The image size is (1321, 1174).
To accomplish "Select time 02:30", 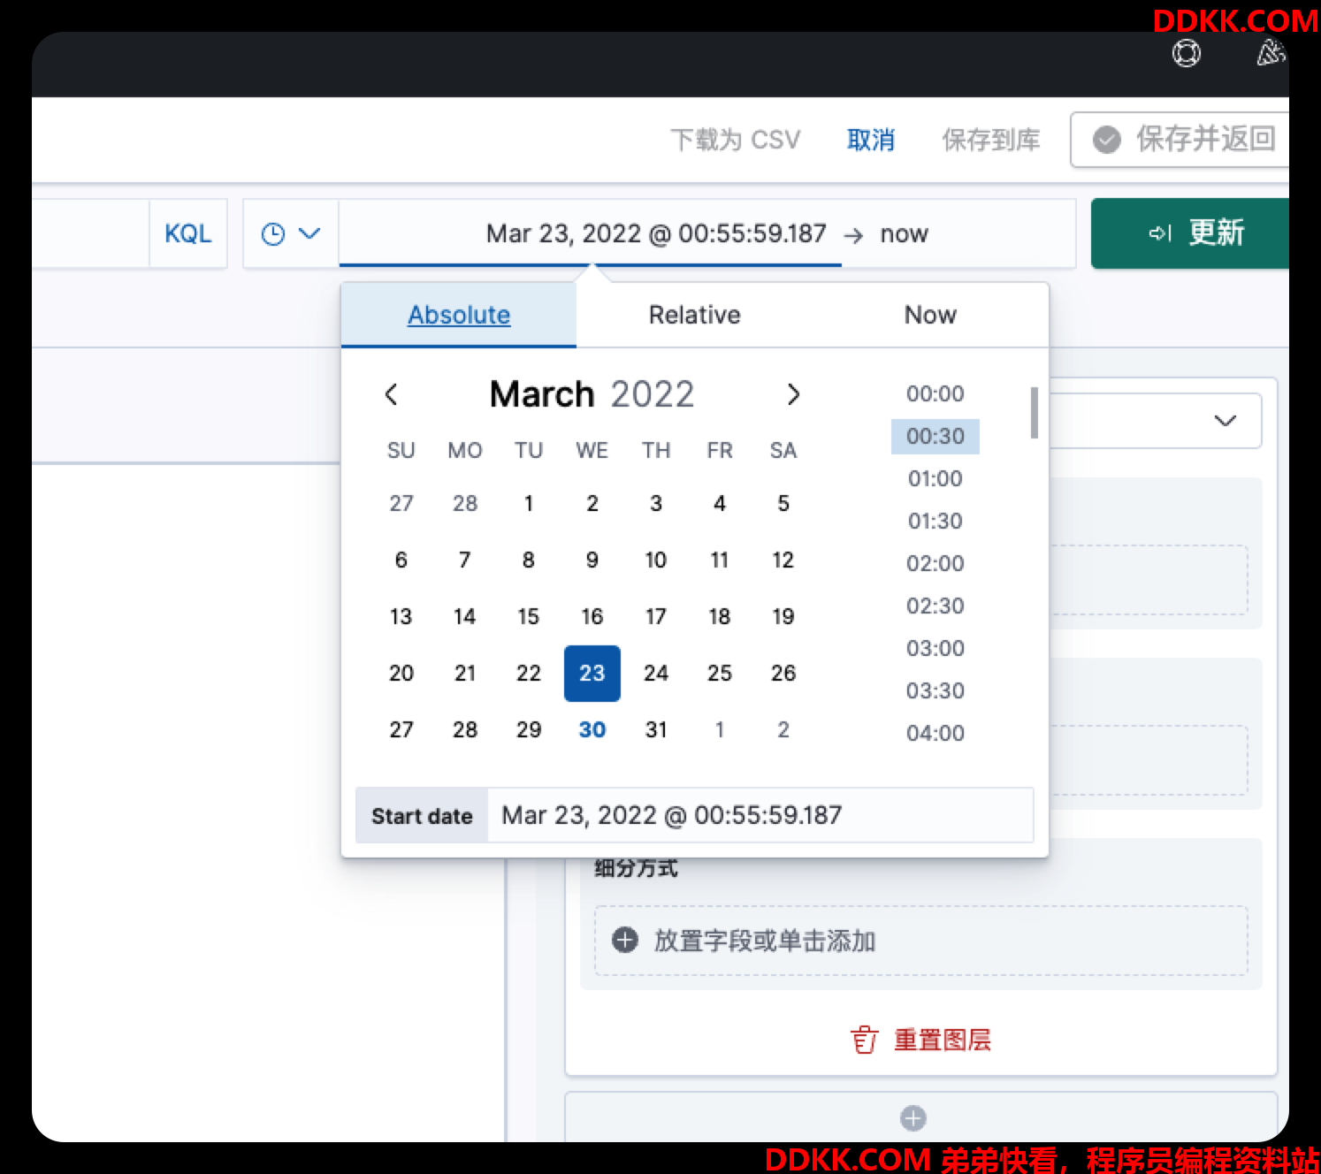I will (x=935, y=606).
